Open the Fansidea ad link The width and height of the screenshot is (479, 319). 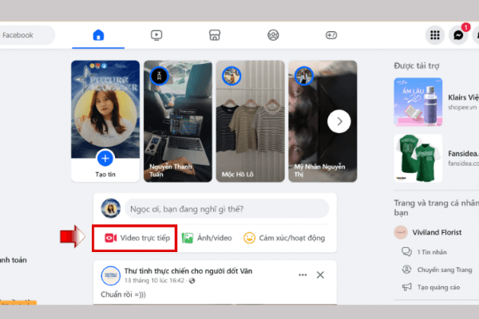pyautogui.click(x=463, y=158)
